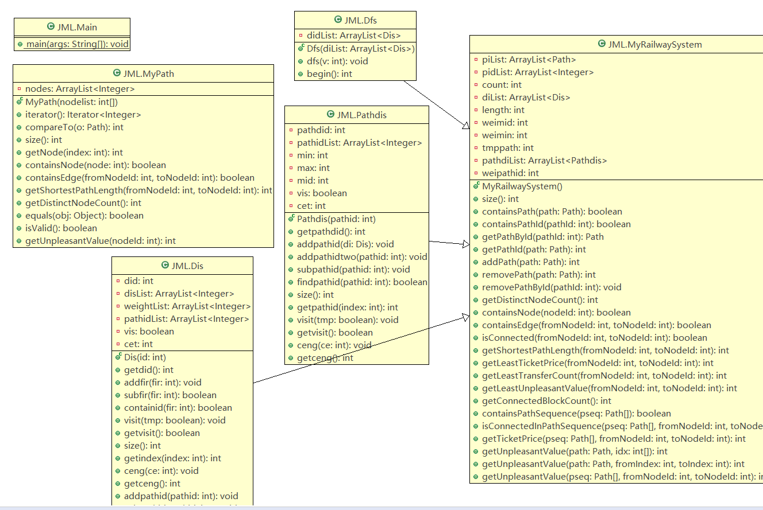Click didList: ArrayList<Dis> field in Dfs
The image size is (763, 510).
[x=353, y=36]
